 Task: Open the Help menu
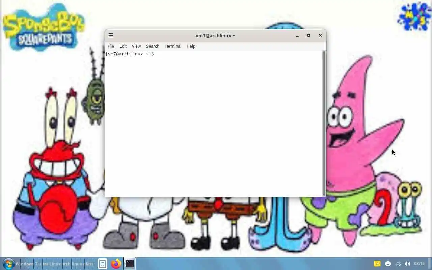click(191, 46)
